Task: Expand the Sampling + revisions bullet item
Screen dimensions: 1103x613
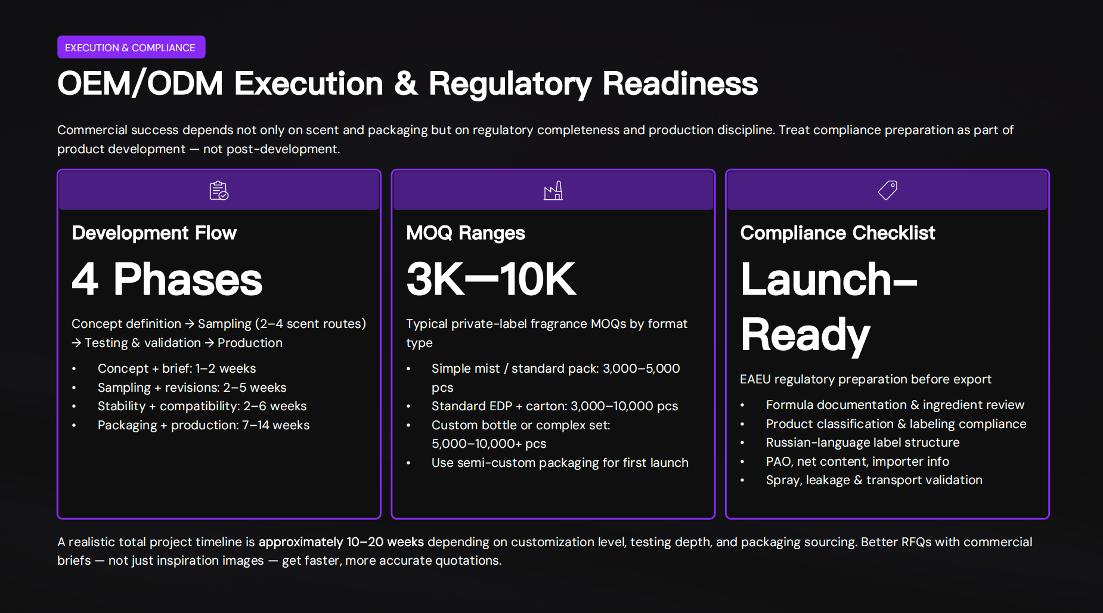Action: [191, 388]
